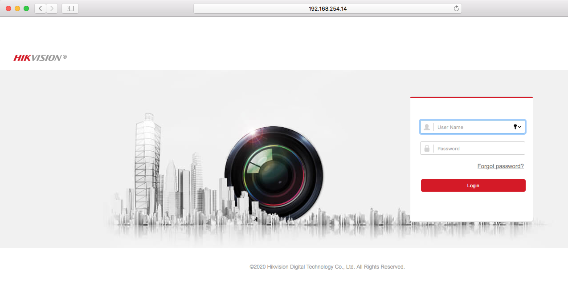Close the Safari window with red button
568x306 pixels.
[8, 8]
